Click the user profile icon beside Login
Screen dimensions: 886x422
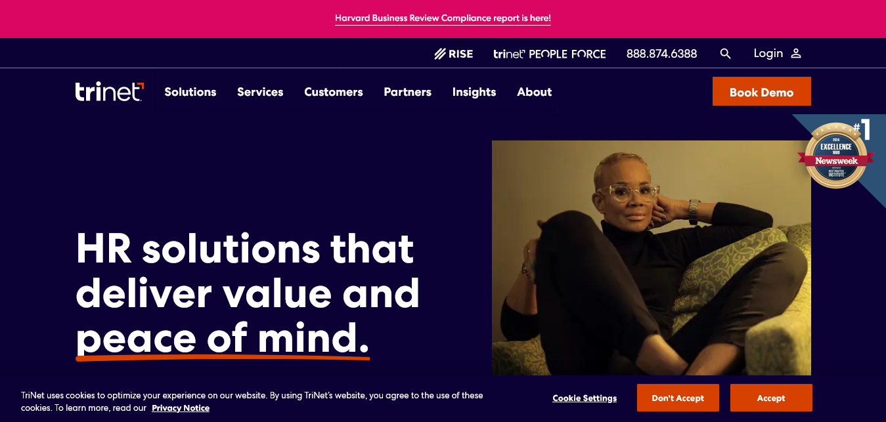pos(796,54)
